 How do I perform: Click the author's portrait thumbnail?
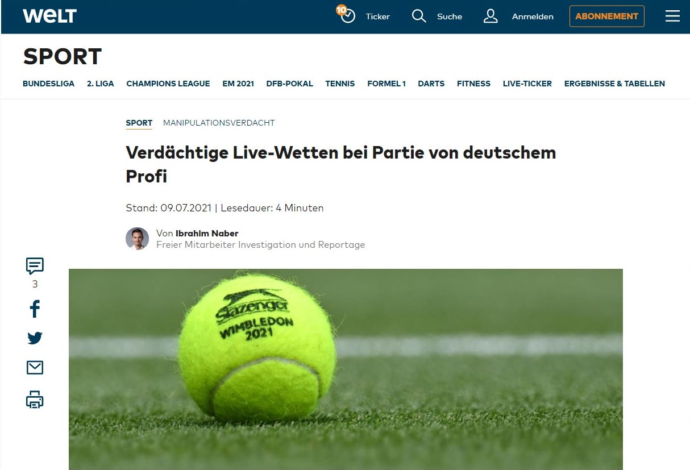(137, 239)
